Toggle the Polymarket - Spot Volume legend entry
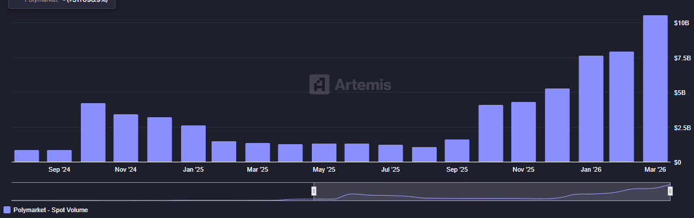Image resolution: width=694 pixels, height=218 pixels. coord(46,210)
